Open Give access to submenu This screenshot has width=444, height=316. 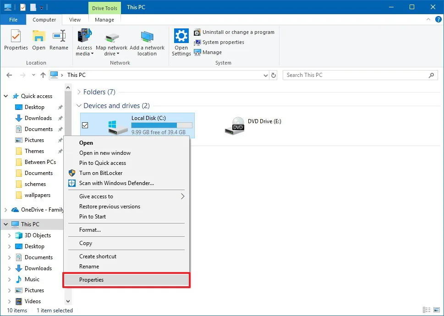tap(126, 196)
